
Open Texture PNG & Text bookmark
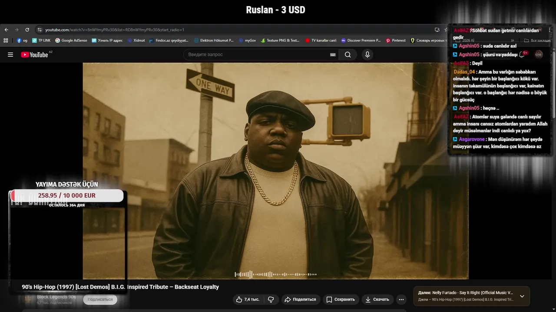click(x=280, y=40)
